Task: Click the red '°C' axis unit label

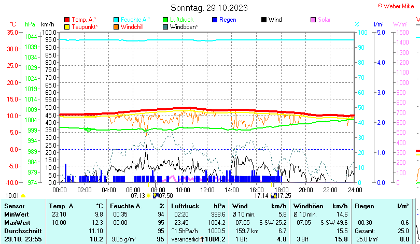Action: 13,24
